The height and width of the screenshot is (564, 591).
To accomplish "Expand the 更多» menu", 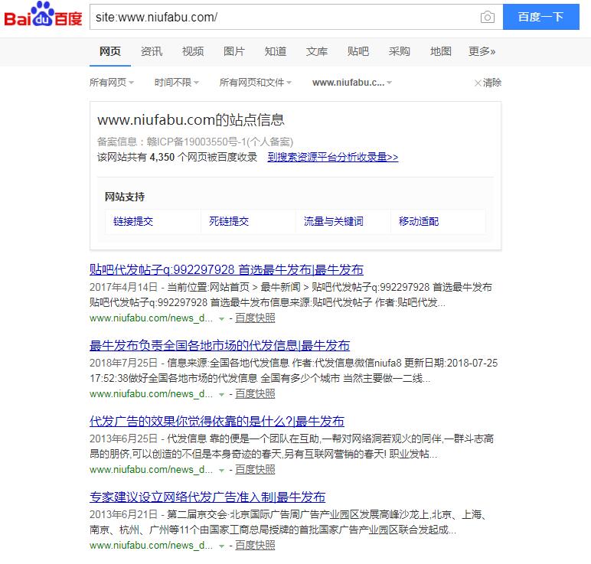I will click(482, 51).
